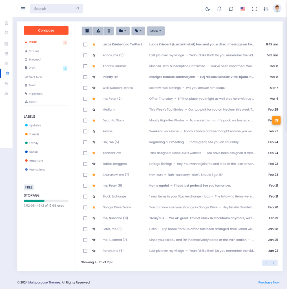Open the More dropdown menu

[x=155, y=31]
